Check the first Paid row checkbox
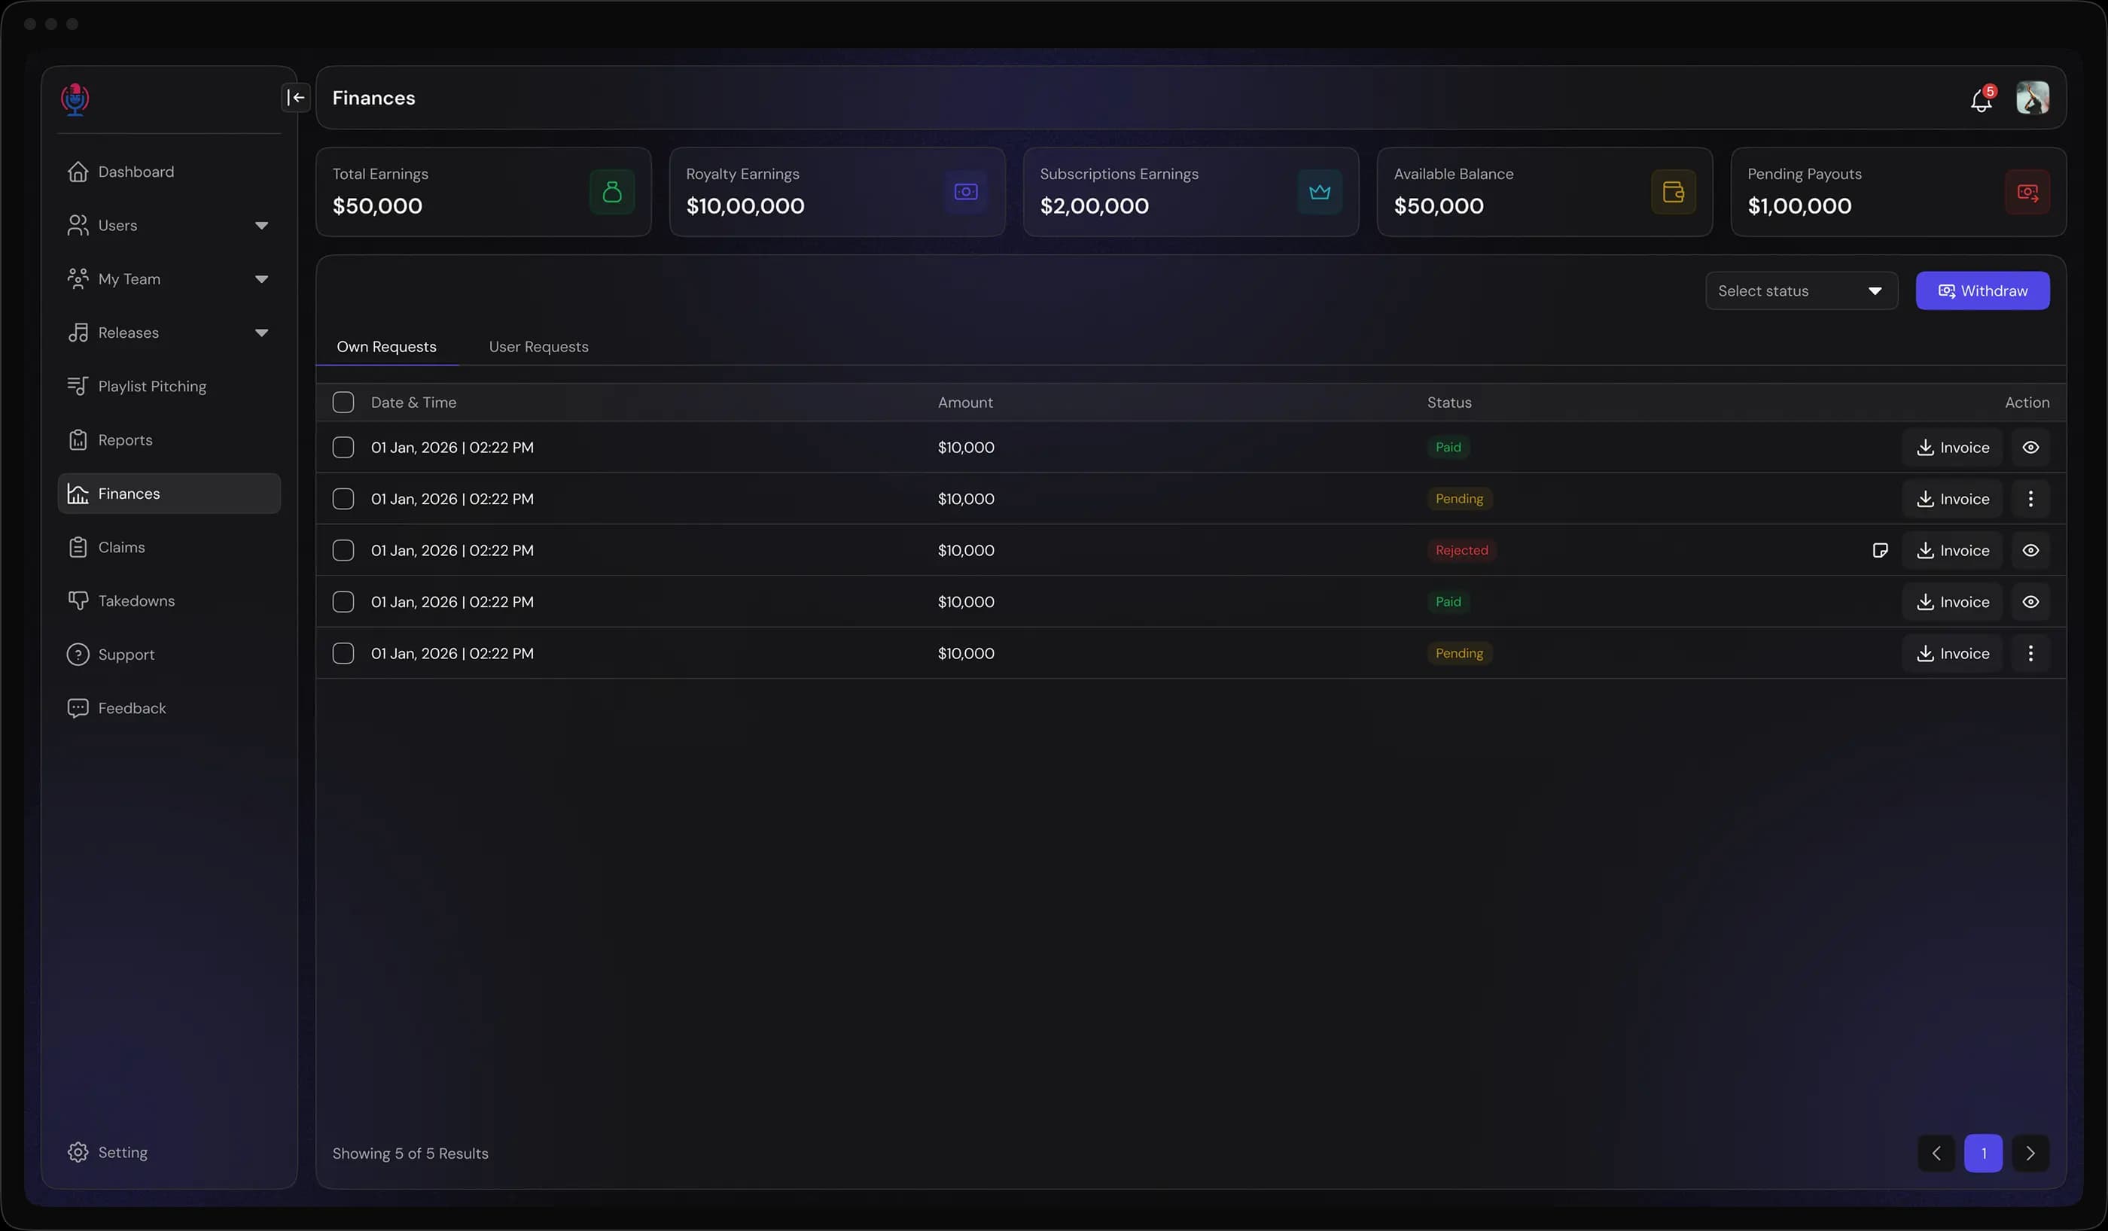The height and width of the screenshot is (1231, 2108). click(343, 448)
